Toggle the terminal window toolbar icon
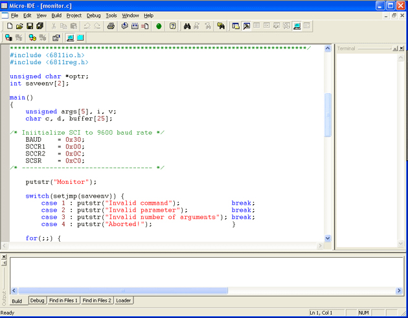The width and height of the screenshot is (408, 318). (x=297, y=26)
